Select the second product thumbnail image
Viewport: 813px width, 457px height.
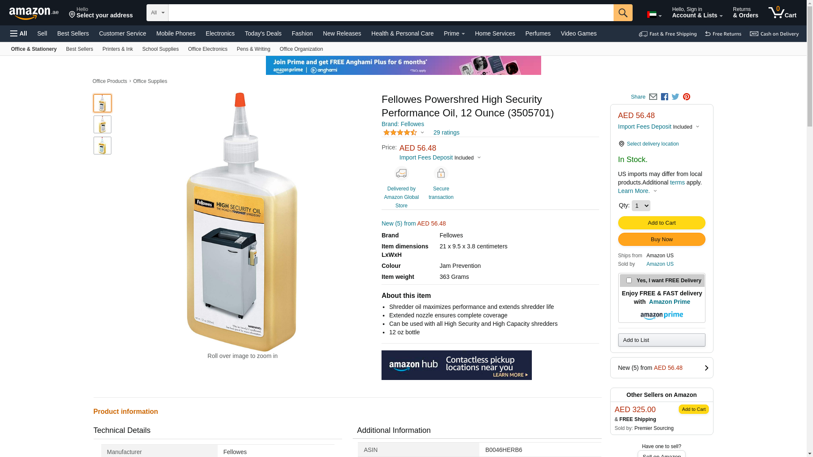click(102, 124)
